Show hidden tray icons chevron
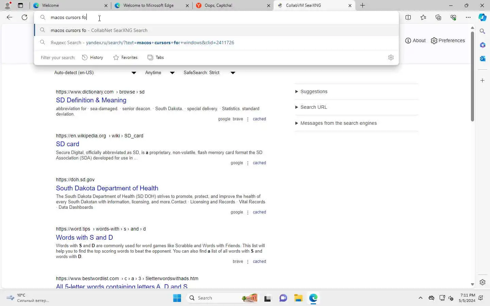The image size is (490, 306). click(421, 298)
